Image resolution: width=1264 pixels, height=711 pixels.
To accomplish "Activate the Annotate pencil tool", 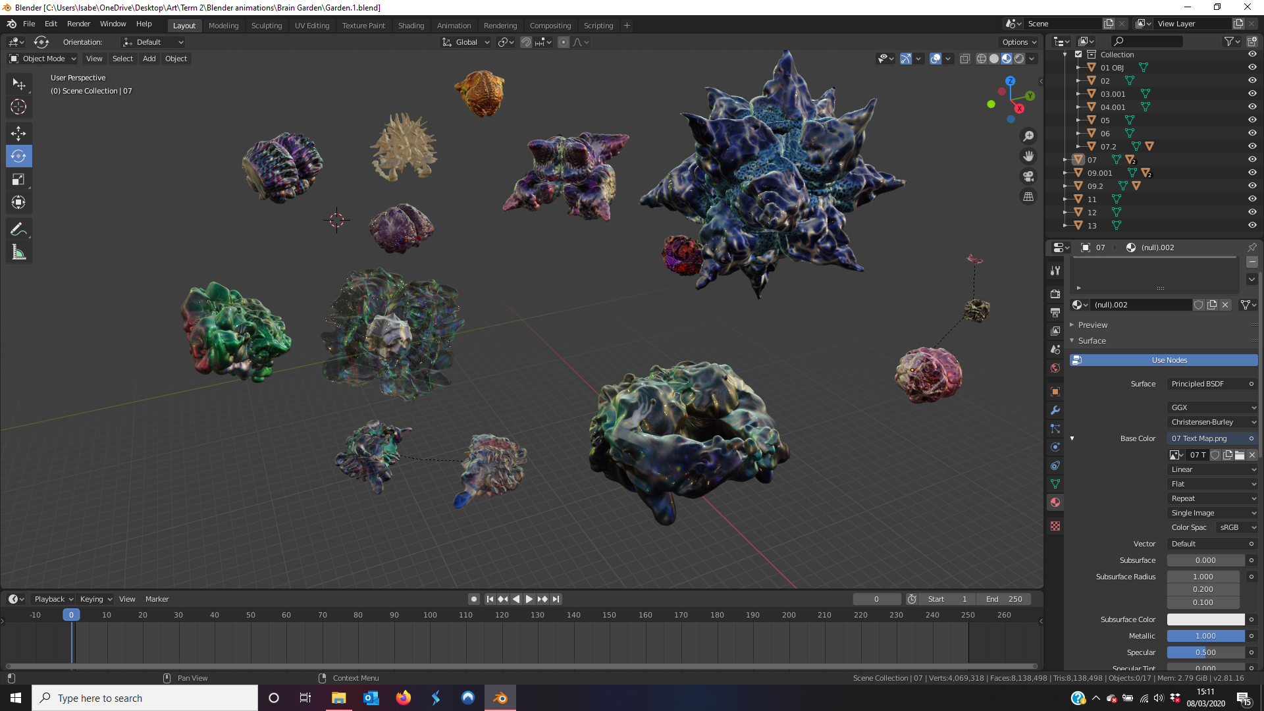I will tap(18, 229).
